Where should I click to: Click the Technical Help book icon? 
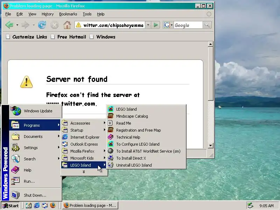pyautogui.click(x=111, y=137)
